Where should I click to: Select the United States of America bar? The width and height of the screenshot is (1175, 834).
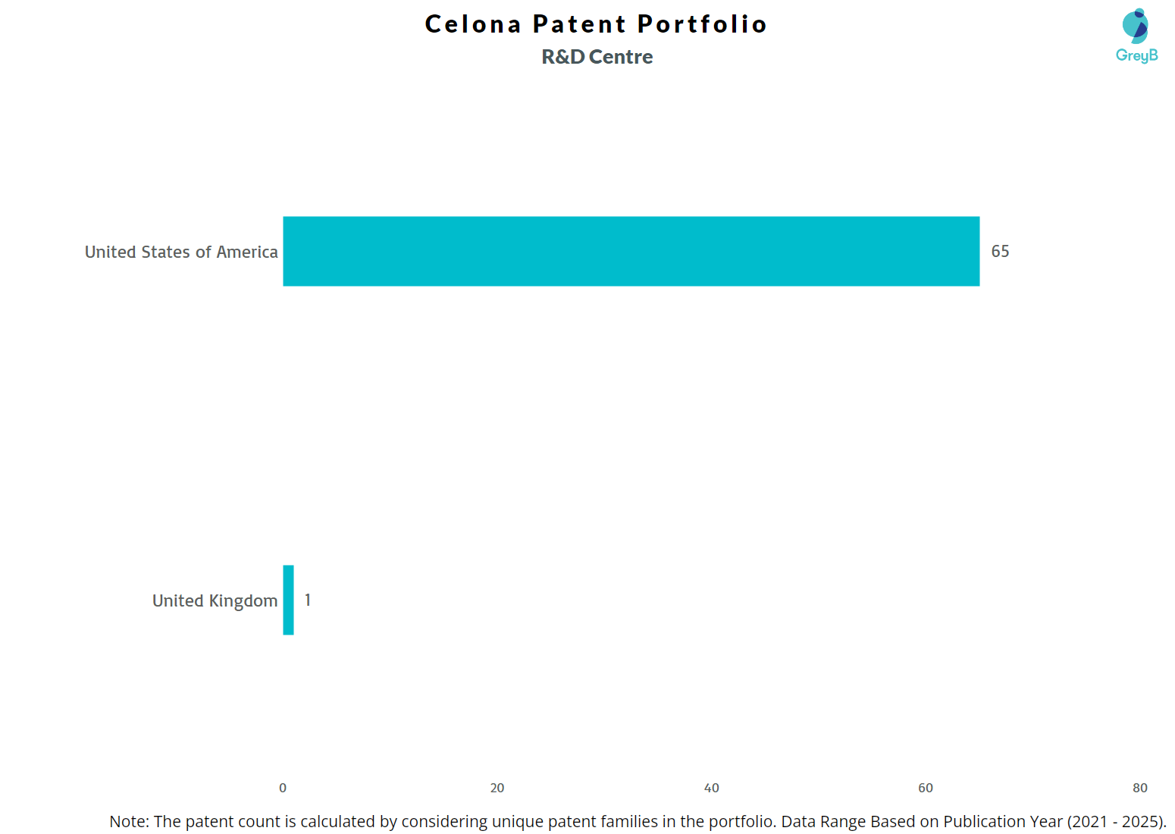coord(631,251)
